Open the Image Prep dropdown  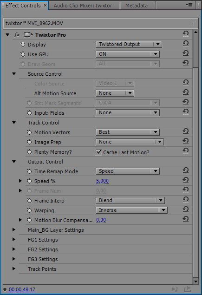[130, 142]
